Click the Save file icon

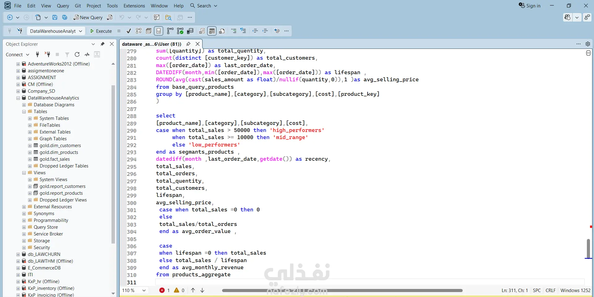point(55,18)
